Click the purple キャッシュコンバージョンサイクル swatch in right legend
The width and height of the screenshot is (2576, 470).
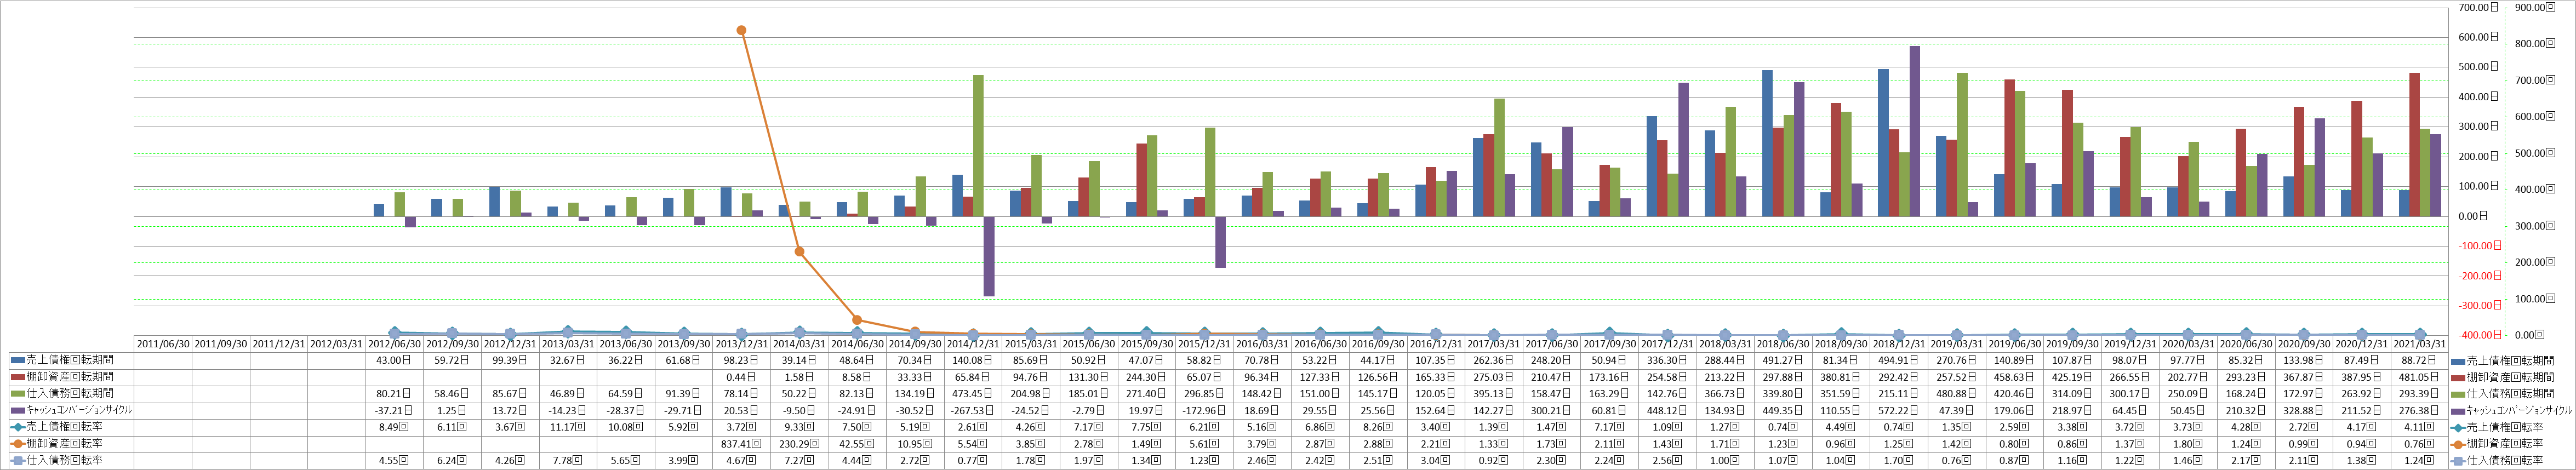tap(2459, 411)
